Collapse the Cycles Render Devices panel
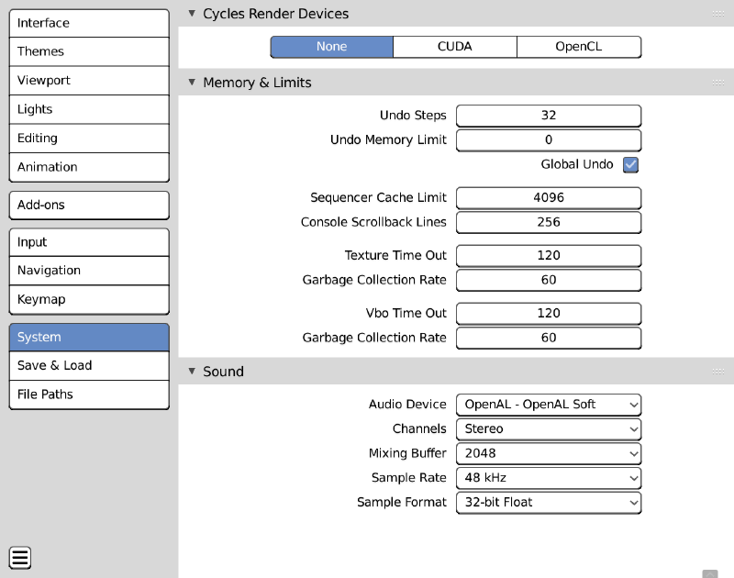 pyautogui.click(x=192, y=14)
